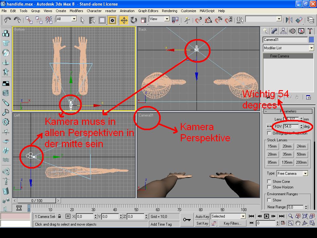Jump to the end frame button
The width and height of the screenshot is (317, 238).
282,216
